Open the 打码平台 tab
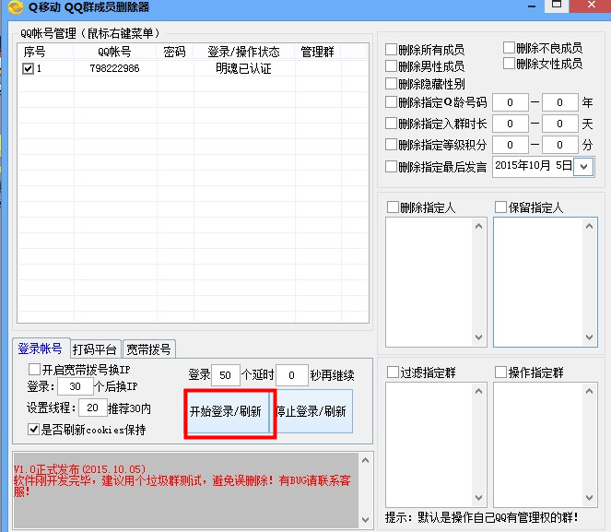Viewport: 611px width, 532px height. (x=95, y=349)
